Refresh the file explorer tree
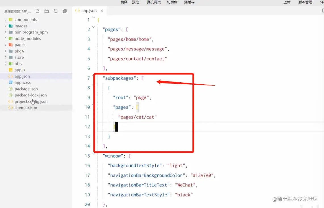 coord(56,11)
